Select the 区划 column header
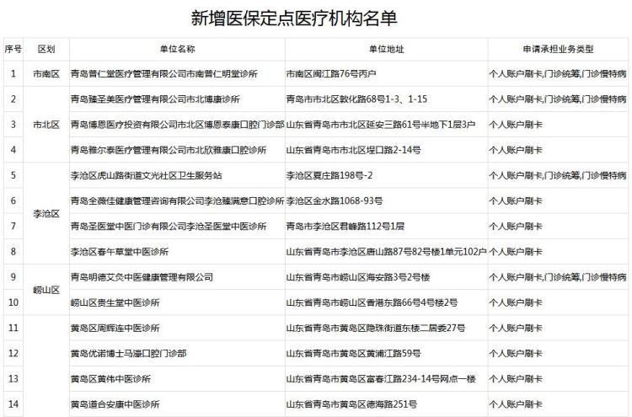 tap(46, 49)
